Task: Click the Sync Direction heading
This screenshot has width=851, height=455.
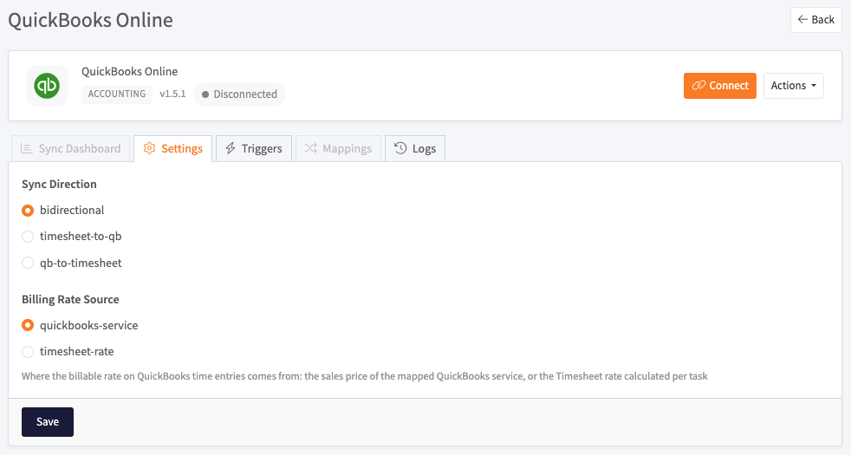Action: (x=59, y=184)
